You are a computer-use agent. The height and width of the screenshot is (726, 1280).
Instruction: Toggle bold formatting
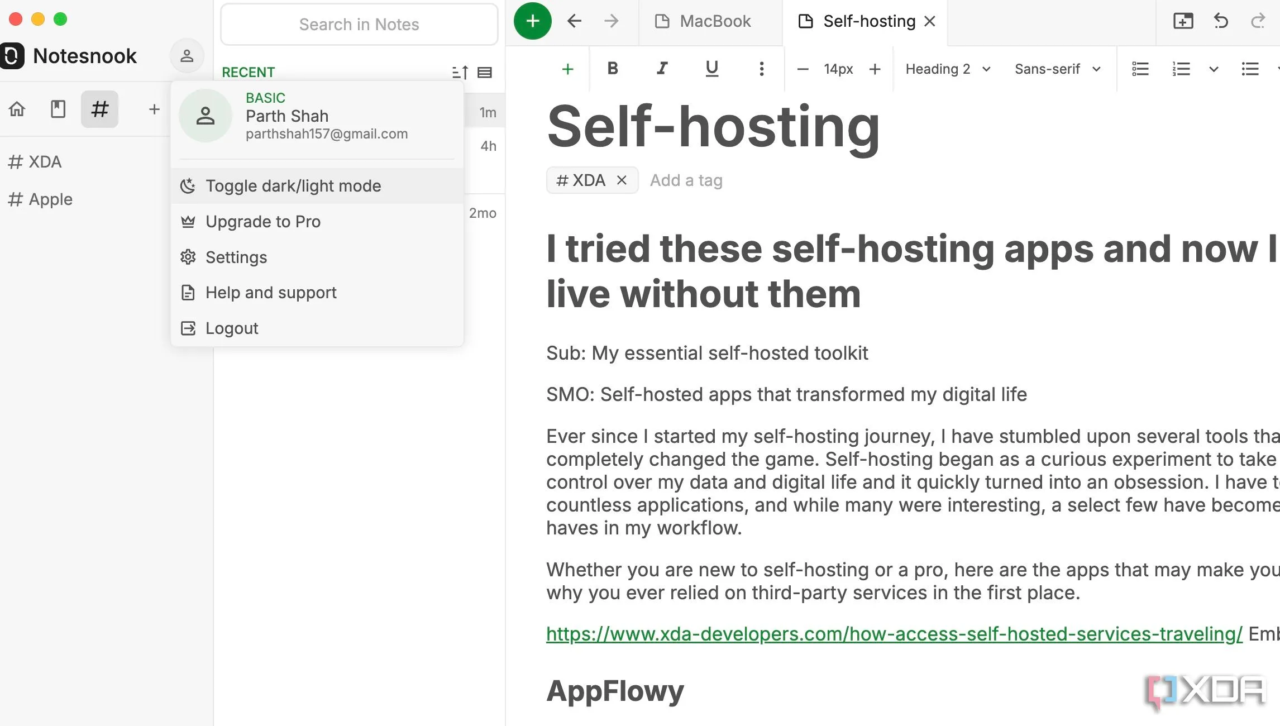[x=613, y=69]
